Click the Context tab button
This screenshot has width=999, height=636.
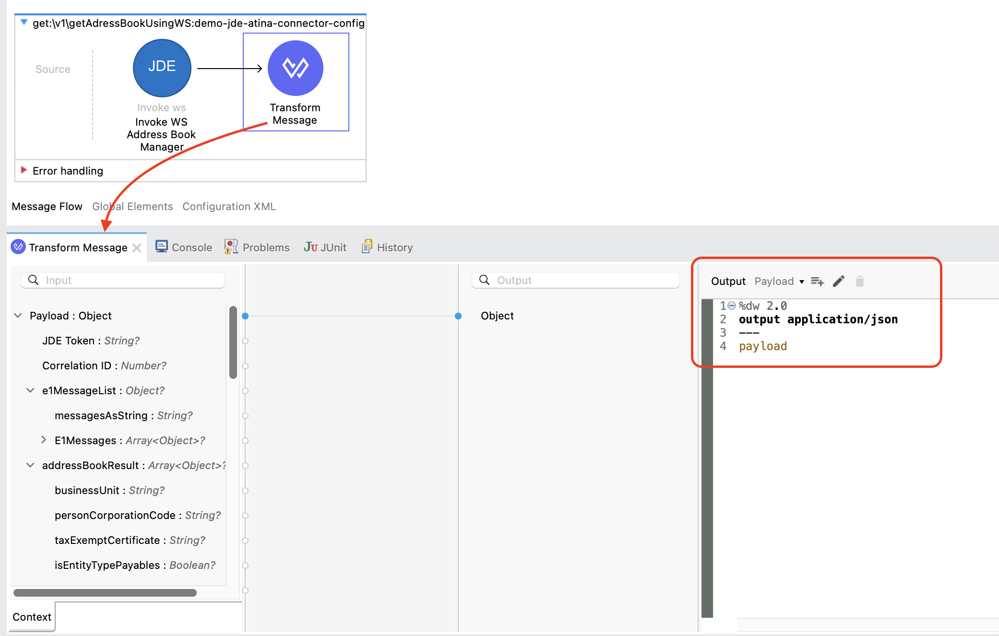[32, 617]
